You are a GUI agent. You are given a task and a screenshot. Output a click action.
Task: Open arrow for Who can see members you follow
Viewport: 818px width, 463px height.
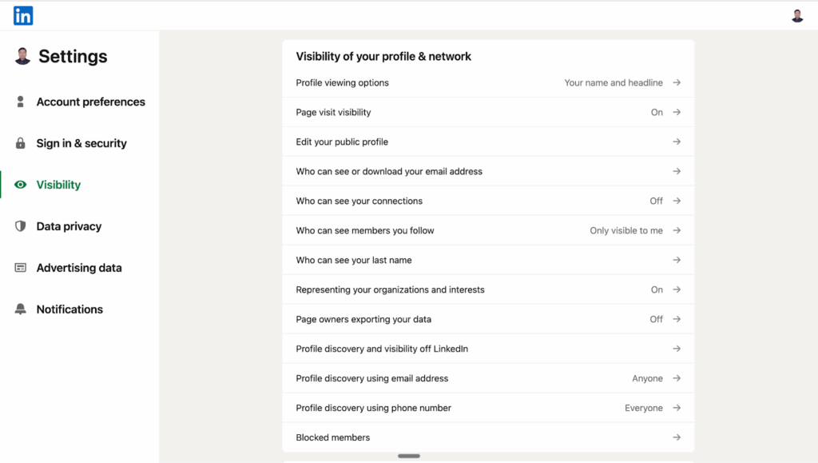[x=677, y=231]
